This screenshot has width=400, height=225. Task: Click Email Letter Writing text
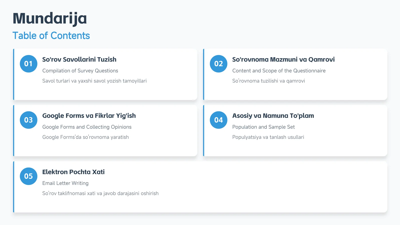coord(65,183)
